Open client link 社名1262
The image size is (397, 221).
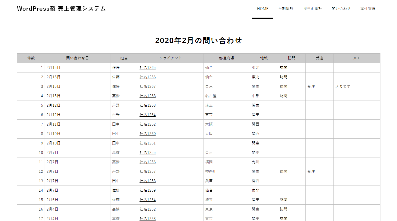click(147, 124)
